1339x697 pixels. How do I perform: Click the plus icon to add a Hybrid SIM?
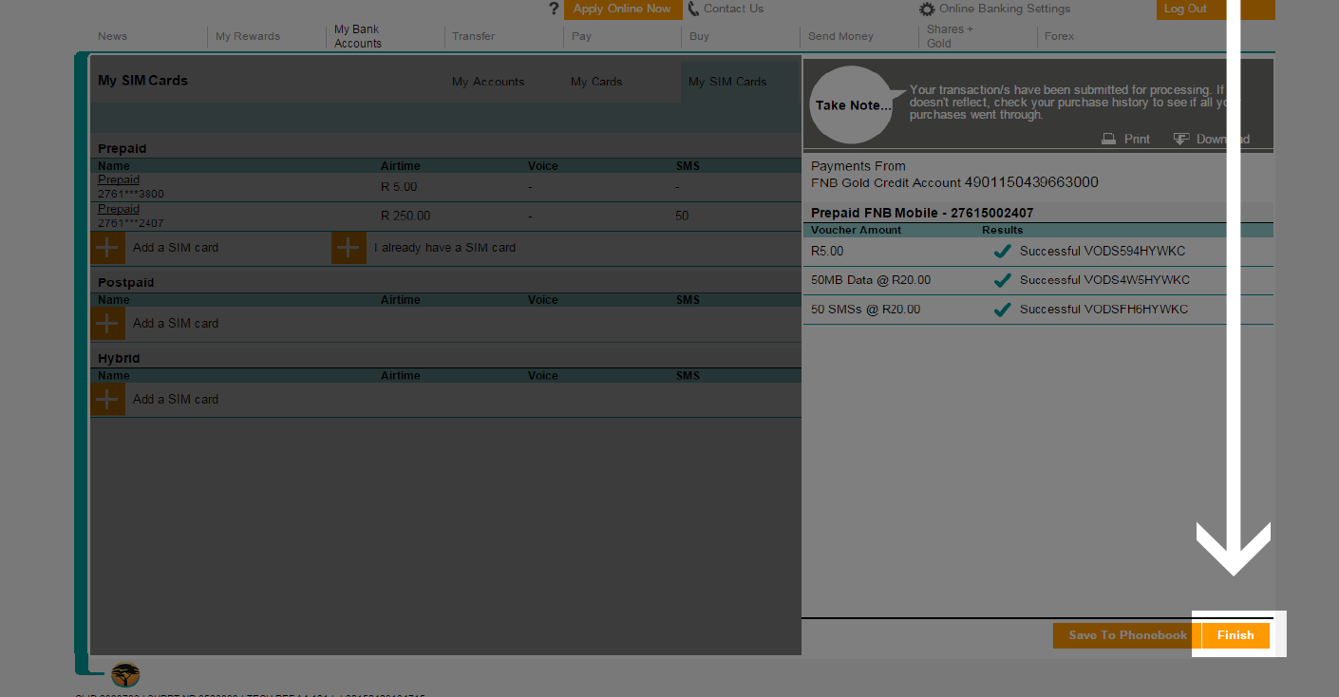pos(107,399)
